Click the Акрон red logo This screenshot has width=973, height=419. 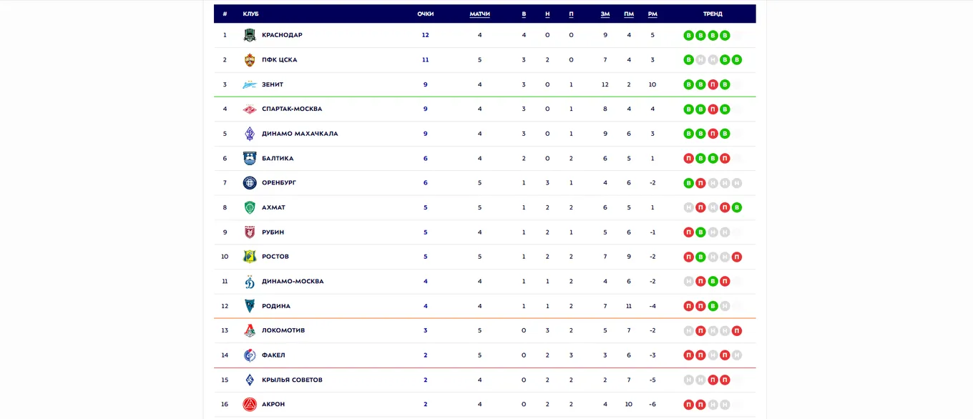(x=250, y=405)
